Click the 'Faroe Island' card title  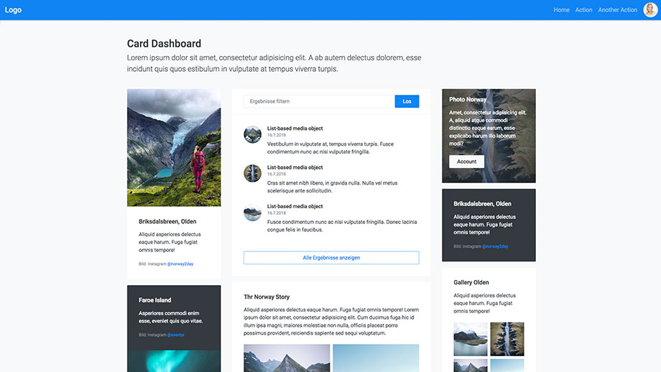(x=154, y=300)
